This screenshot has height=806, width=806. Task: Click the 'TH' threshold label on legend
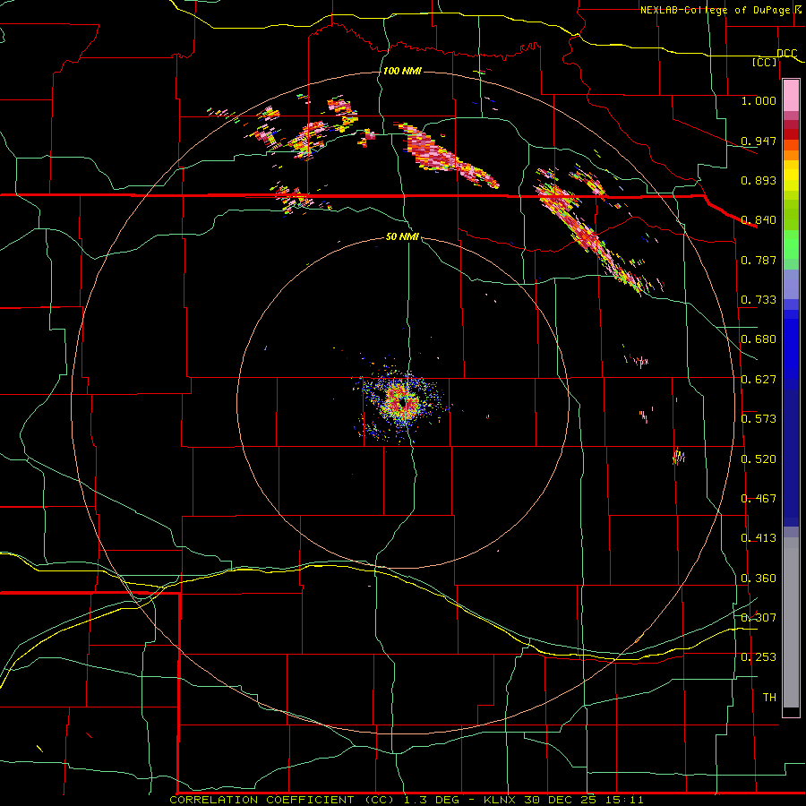pyautogui.click(x=769, y=698)
